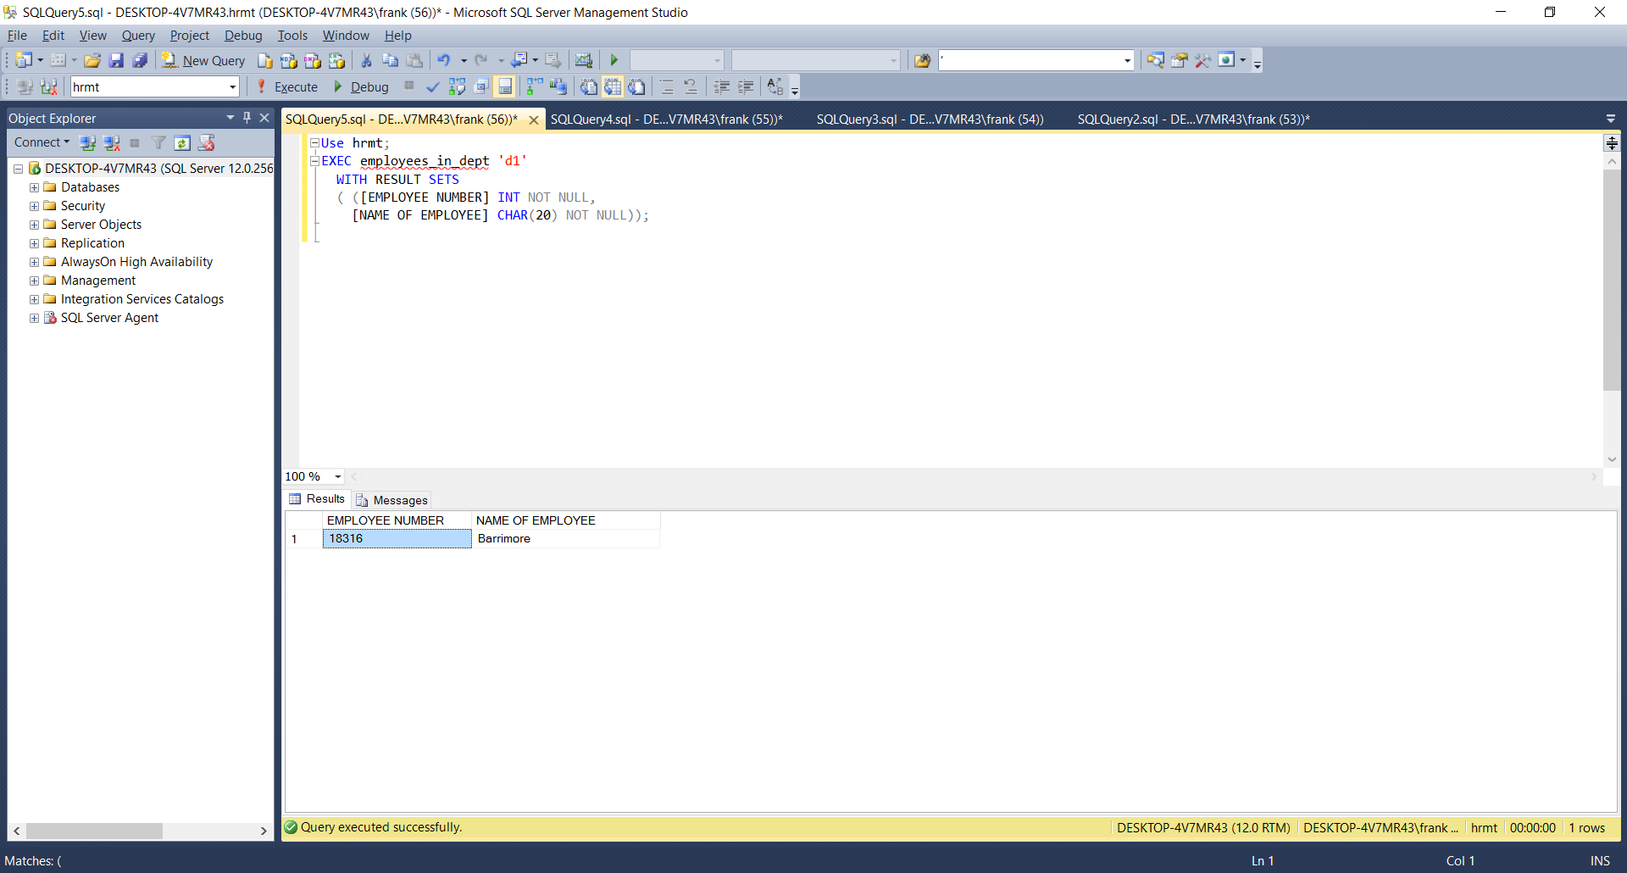Click the Object Explorer Refresh icon

click(x=182, y=142)
